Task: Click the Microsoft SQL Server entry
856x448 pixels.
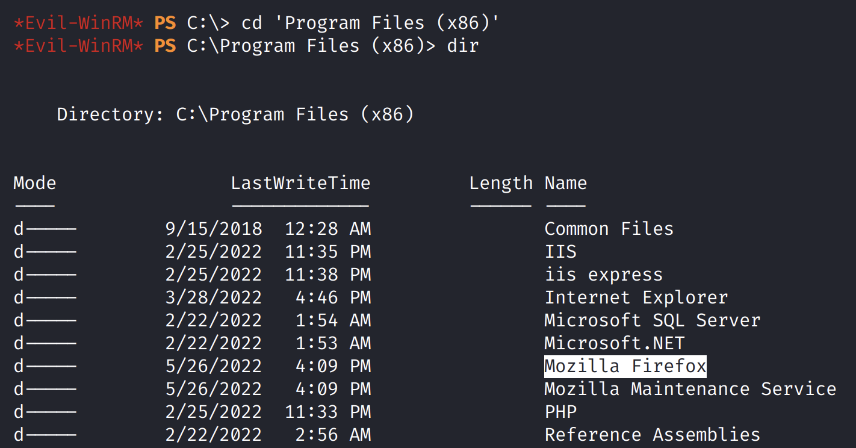Action: coord(652,320)
